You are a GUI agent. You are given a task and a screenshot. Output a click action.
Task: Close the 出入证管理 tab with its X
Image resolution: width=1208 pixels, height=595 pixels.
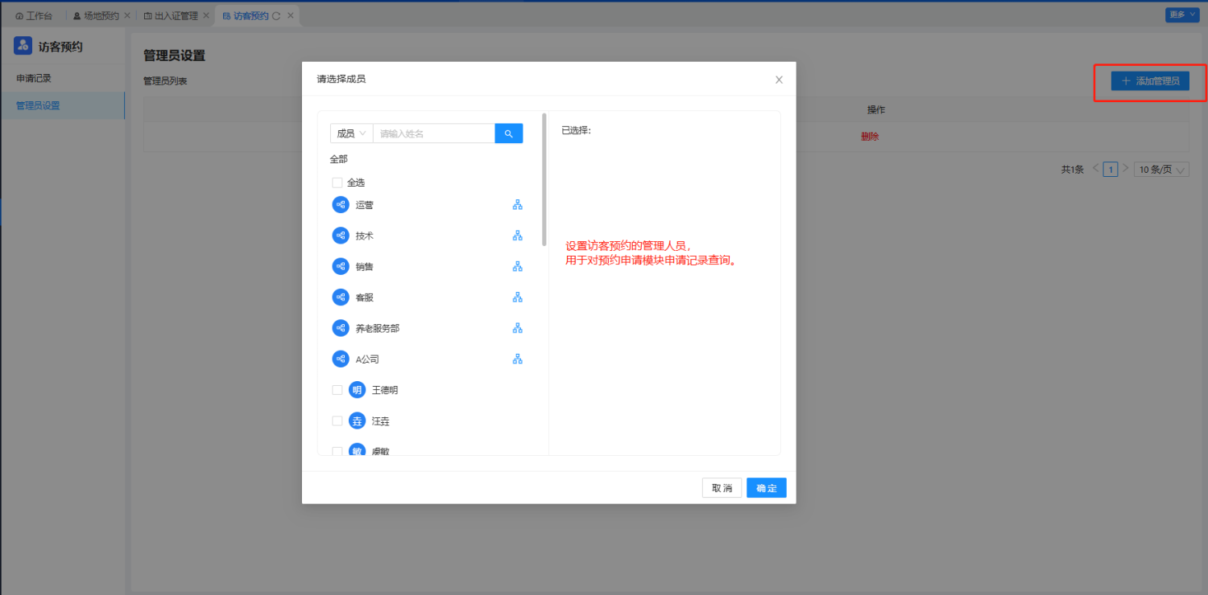click(206, 15)
